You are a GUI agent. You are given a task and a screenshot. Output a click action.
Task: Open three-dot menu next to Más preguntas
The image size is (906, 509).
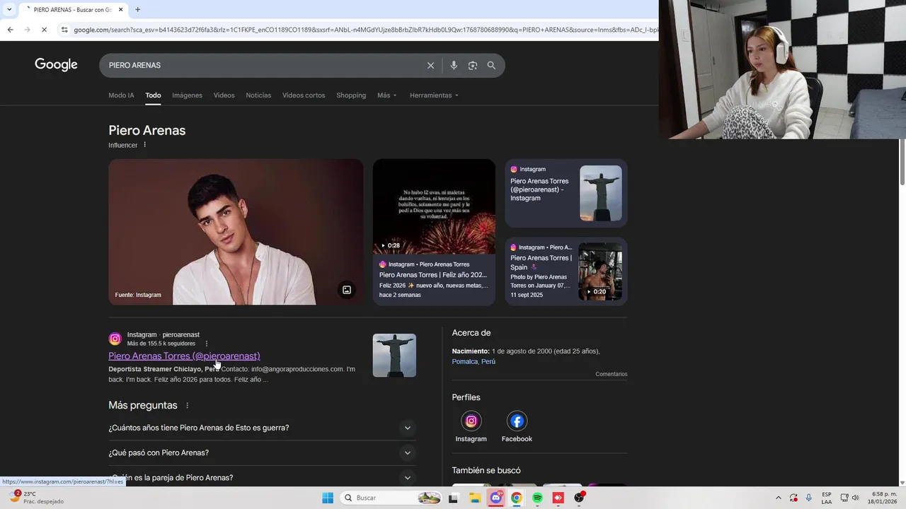click(188, 405)
